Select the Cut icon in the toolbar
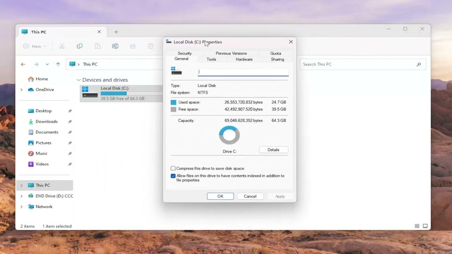Screen dimensions: 452x254 (62, 46)
